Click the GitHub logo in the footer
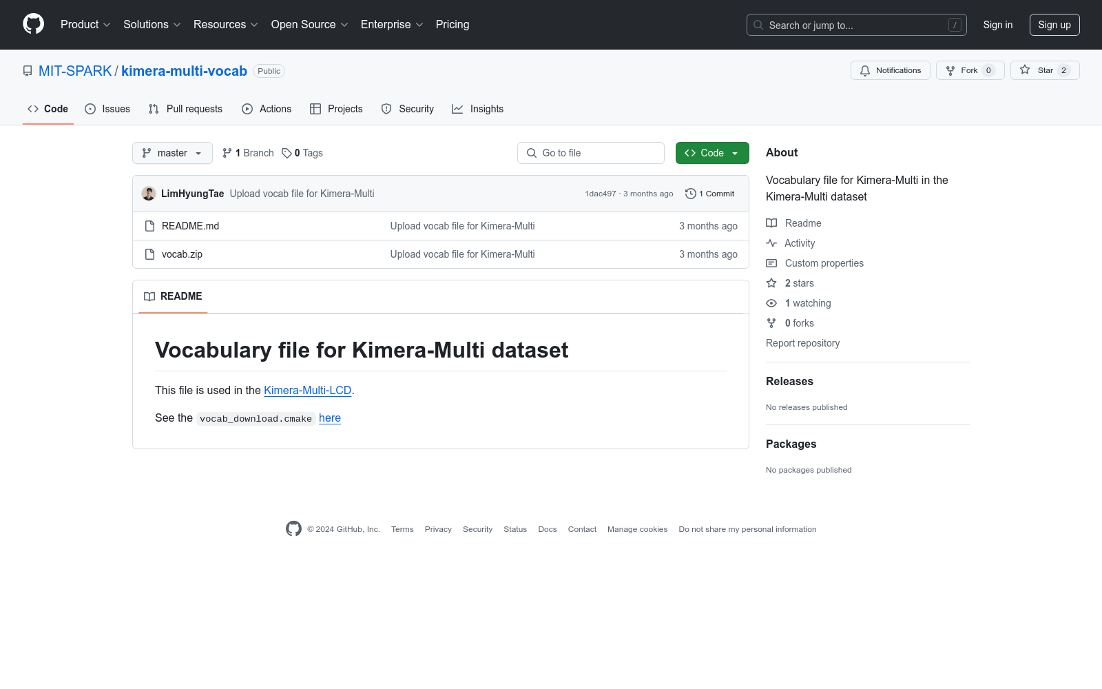Viewport: 1102px width, 689px height. pyautogui.click(x=293, y=529)
